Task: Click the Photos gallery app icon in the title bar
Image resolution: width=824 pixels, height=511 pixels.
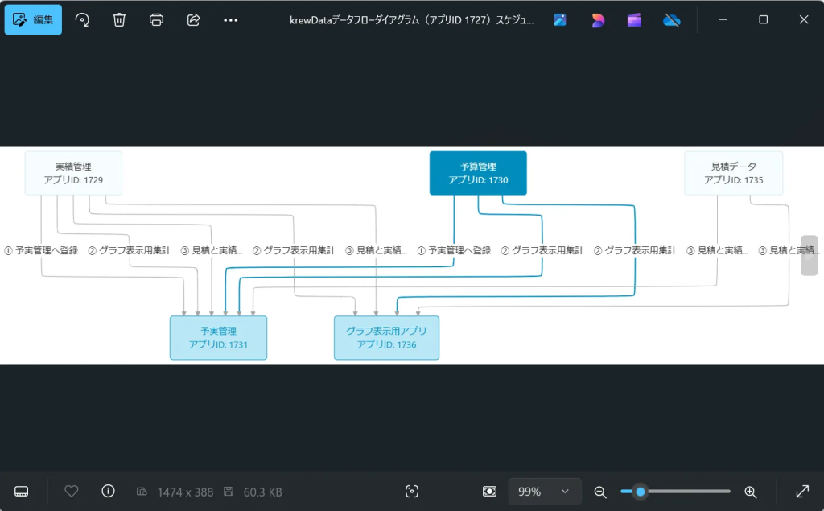Action: (x=560, y=20)
